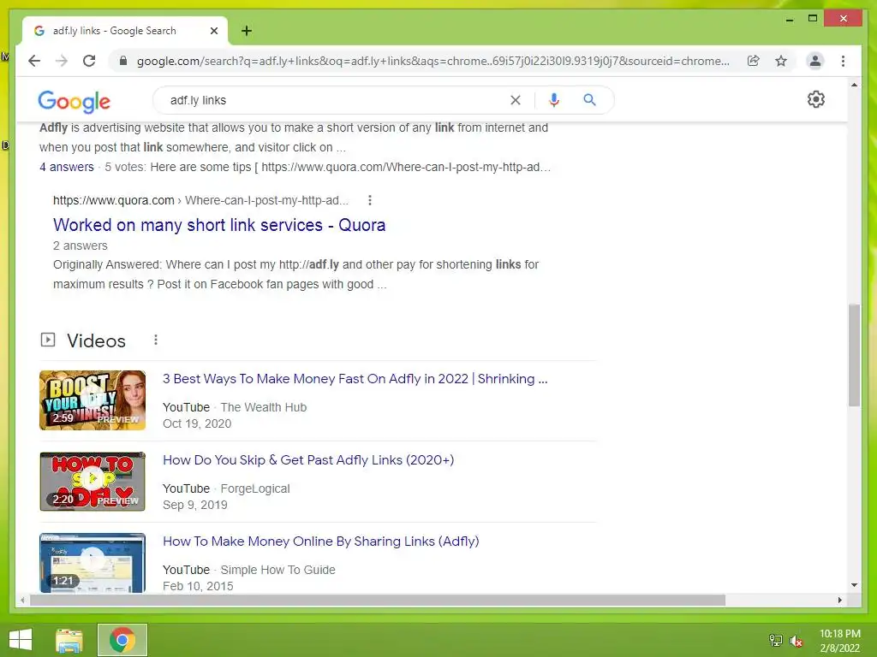The image size is (877, 657).
Task: Click The Wealth Hub channel text
Action: tap(264, 407)
